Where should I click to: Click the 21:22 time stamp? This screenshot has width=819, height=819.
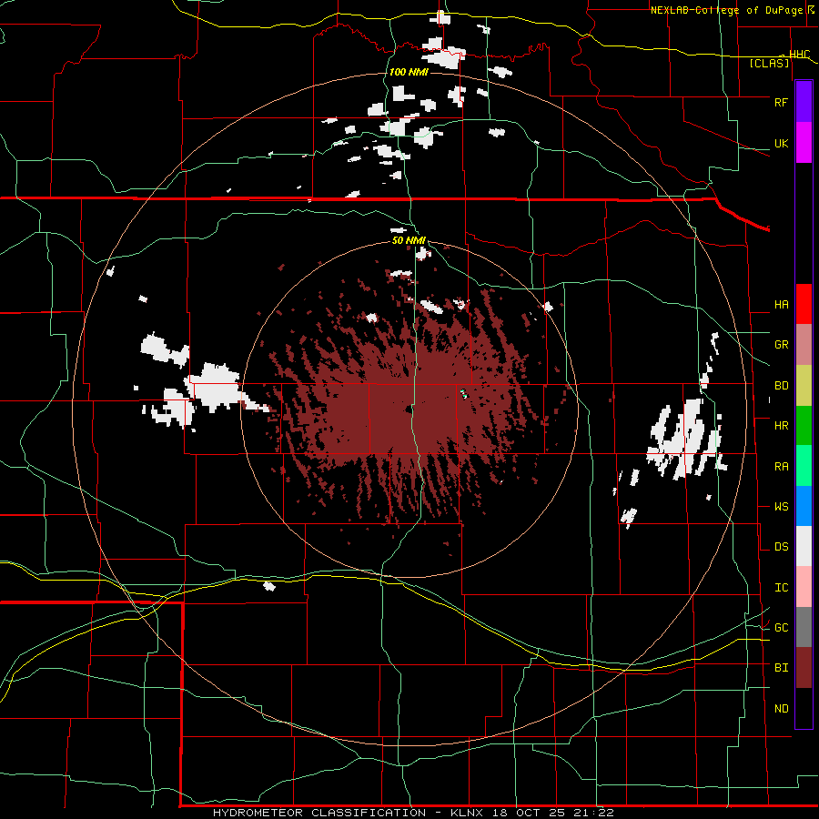point(593,813)
